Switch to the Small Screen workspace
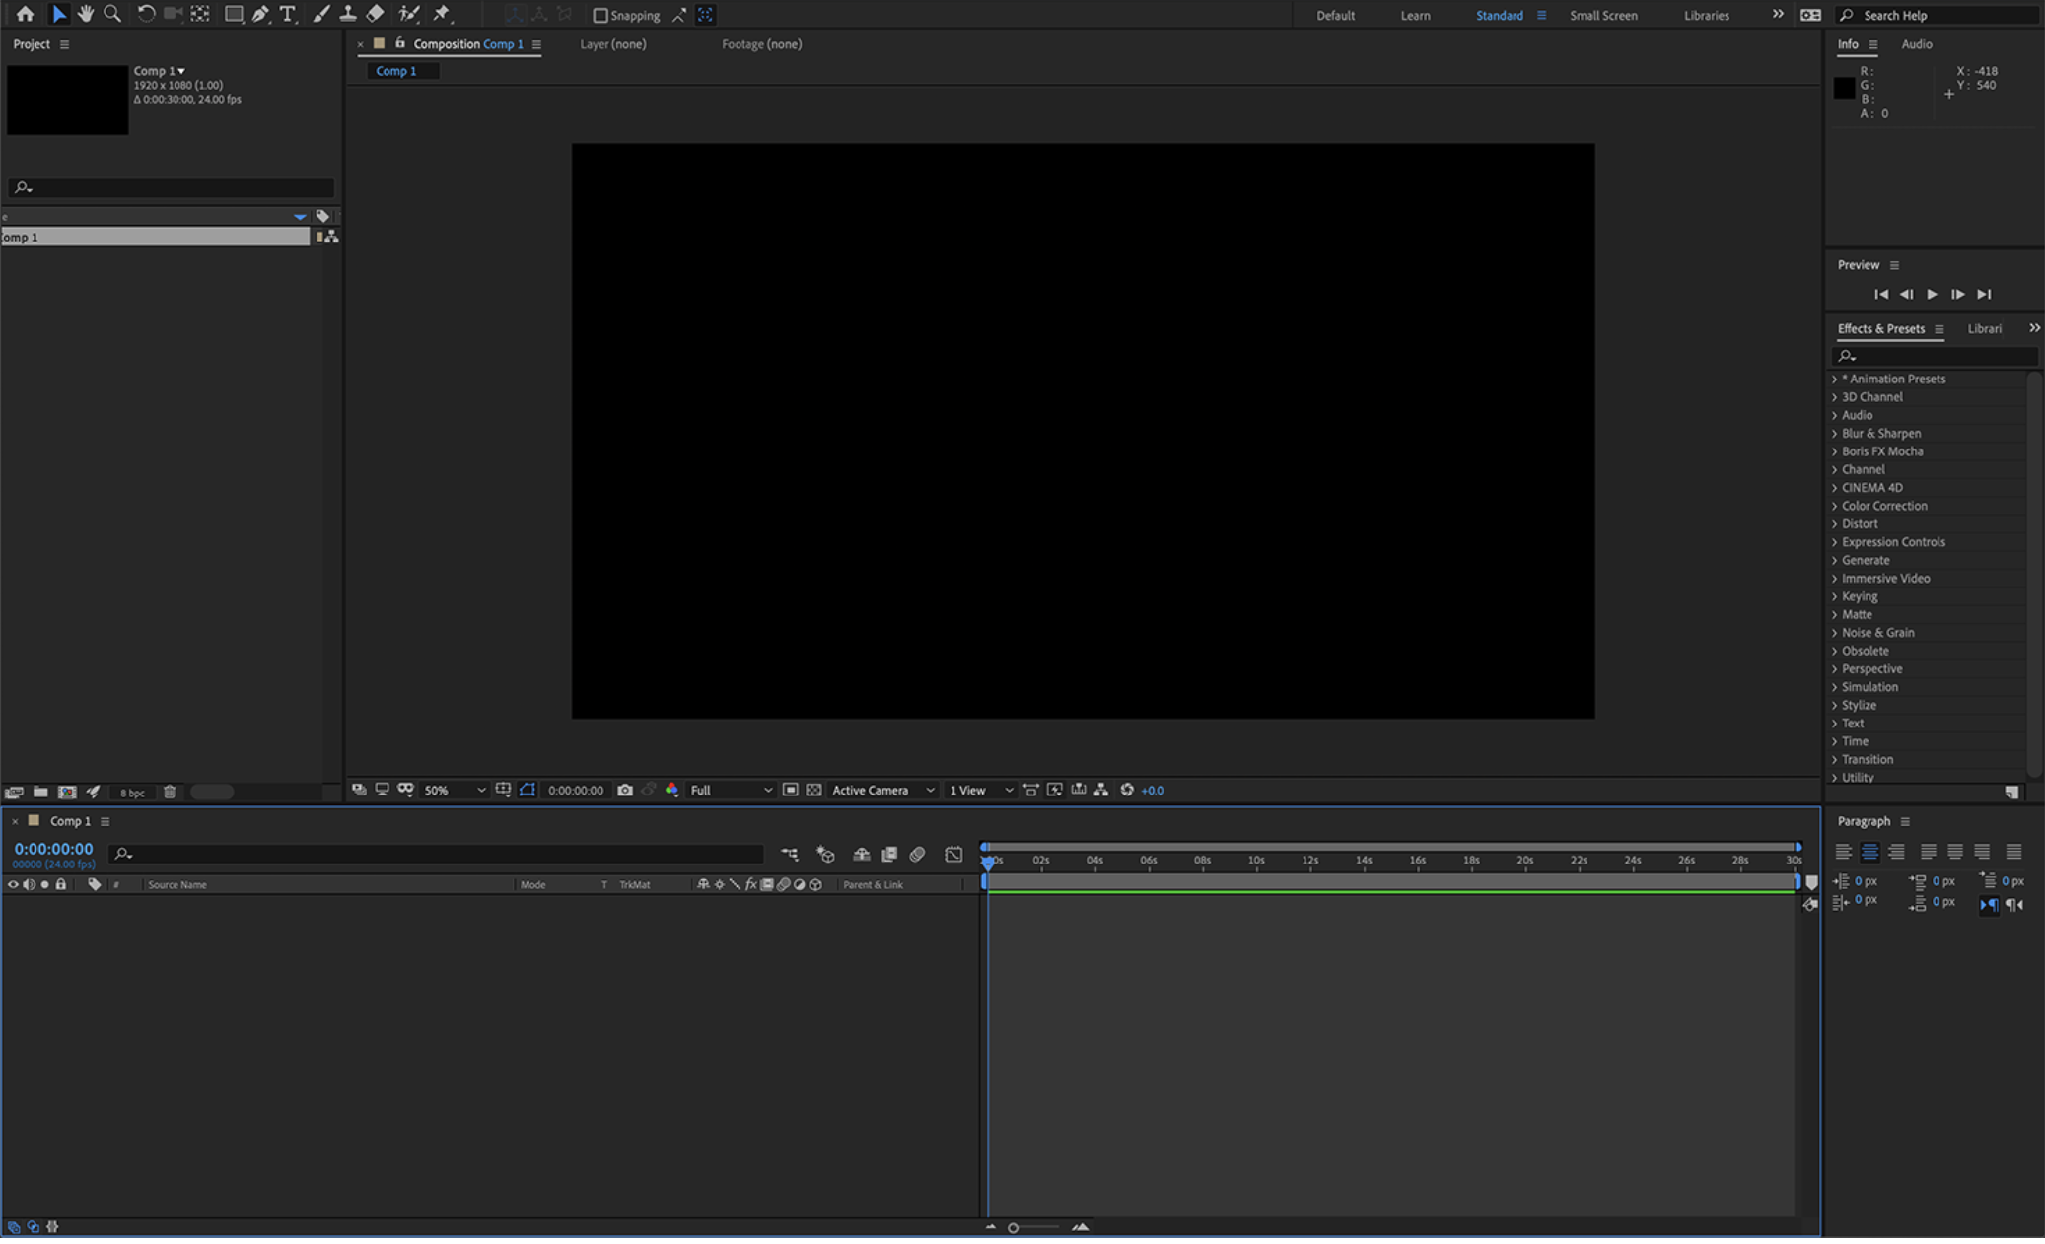2045x1244 pixels. click(x=1603, y=15)
